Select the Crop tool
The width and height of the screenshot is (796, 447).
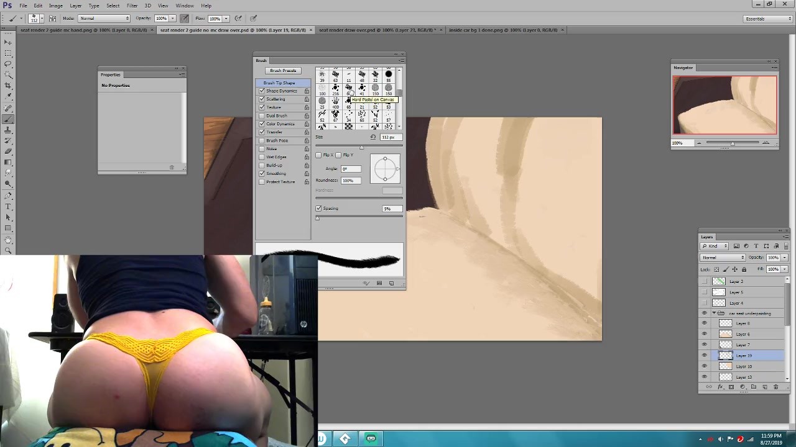coord(8,86)
